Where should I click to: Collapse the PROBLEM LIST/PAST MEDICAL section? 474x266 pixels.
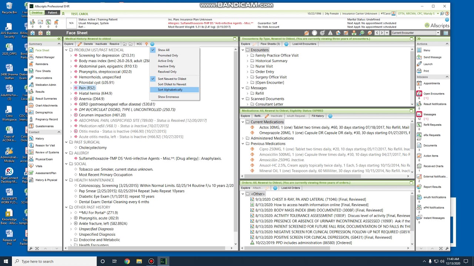(66, 50)
